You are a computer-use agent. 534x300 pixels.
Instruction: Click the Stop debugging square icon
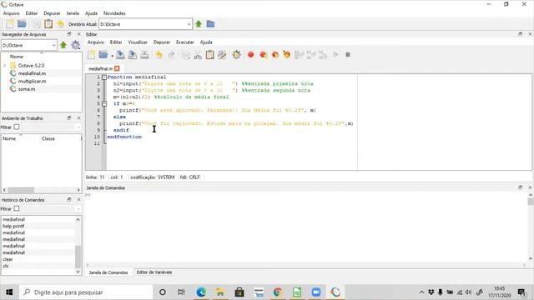point(348,55)
